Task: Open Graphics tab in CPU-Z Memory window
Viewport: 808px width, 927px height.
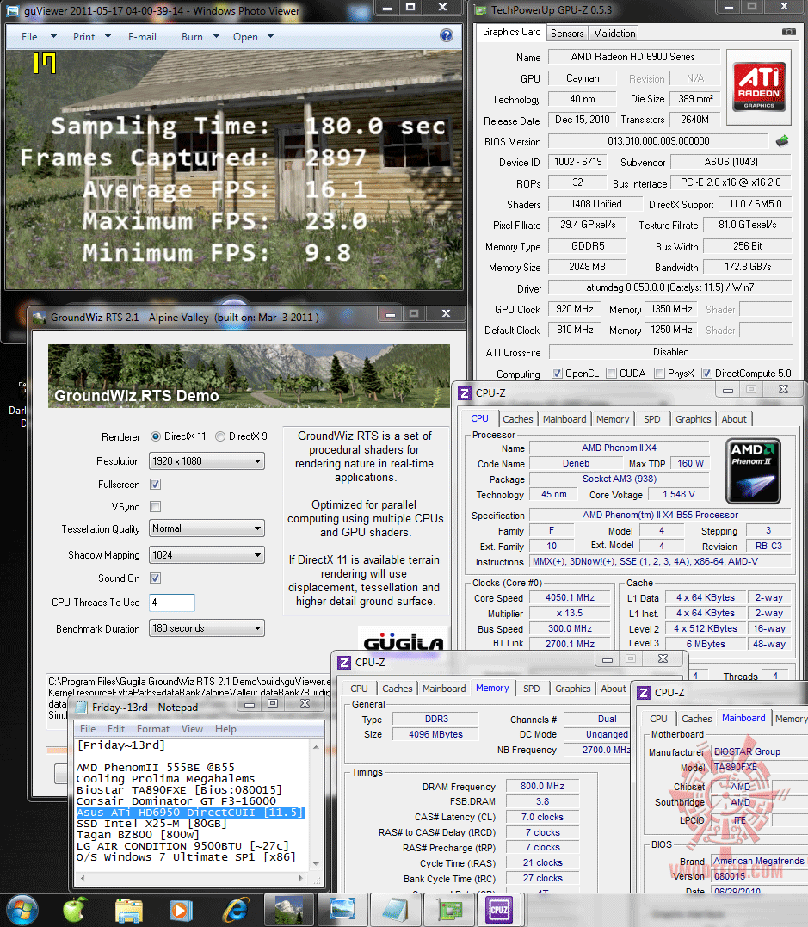Action: pos(573,689)
